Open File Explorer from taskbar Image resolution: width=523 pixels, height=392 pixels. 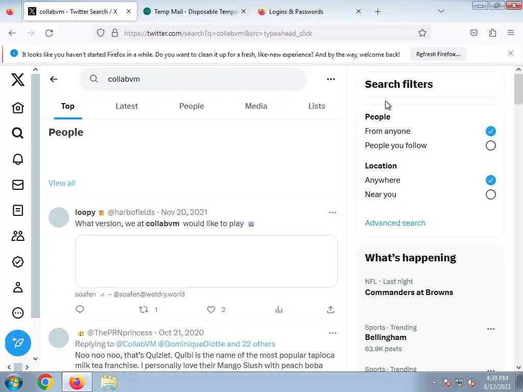[x=109, y=382]
